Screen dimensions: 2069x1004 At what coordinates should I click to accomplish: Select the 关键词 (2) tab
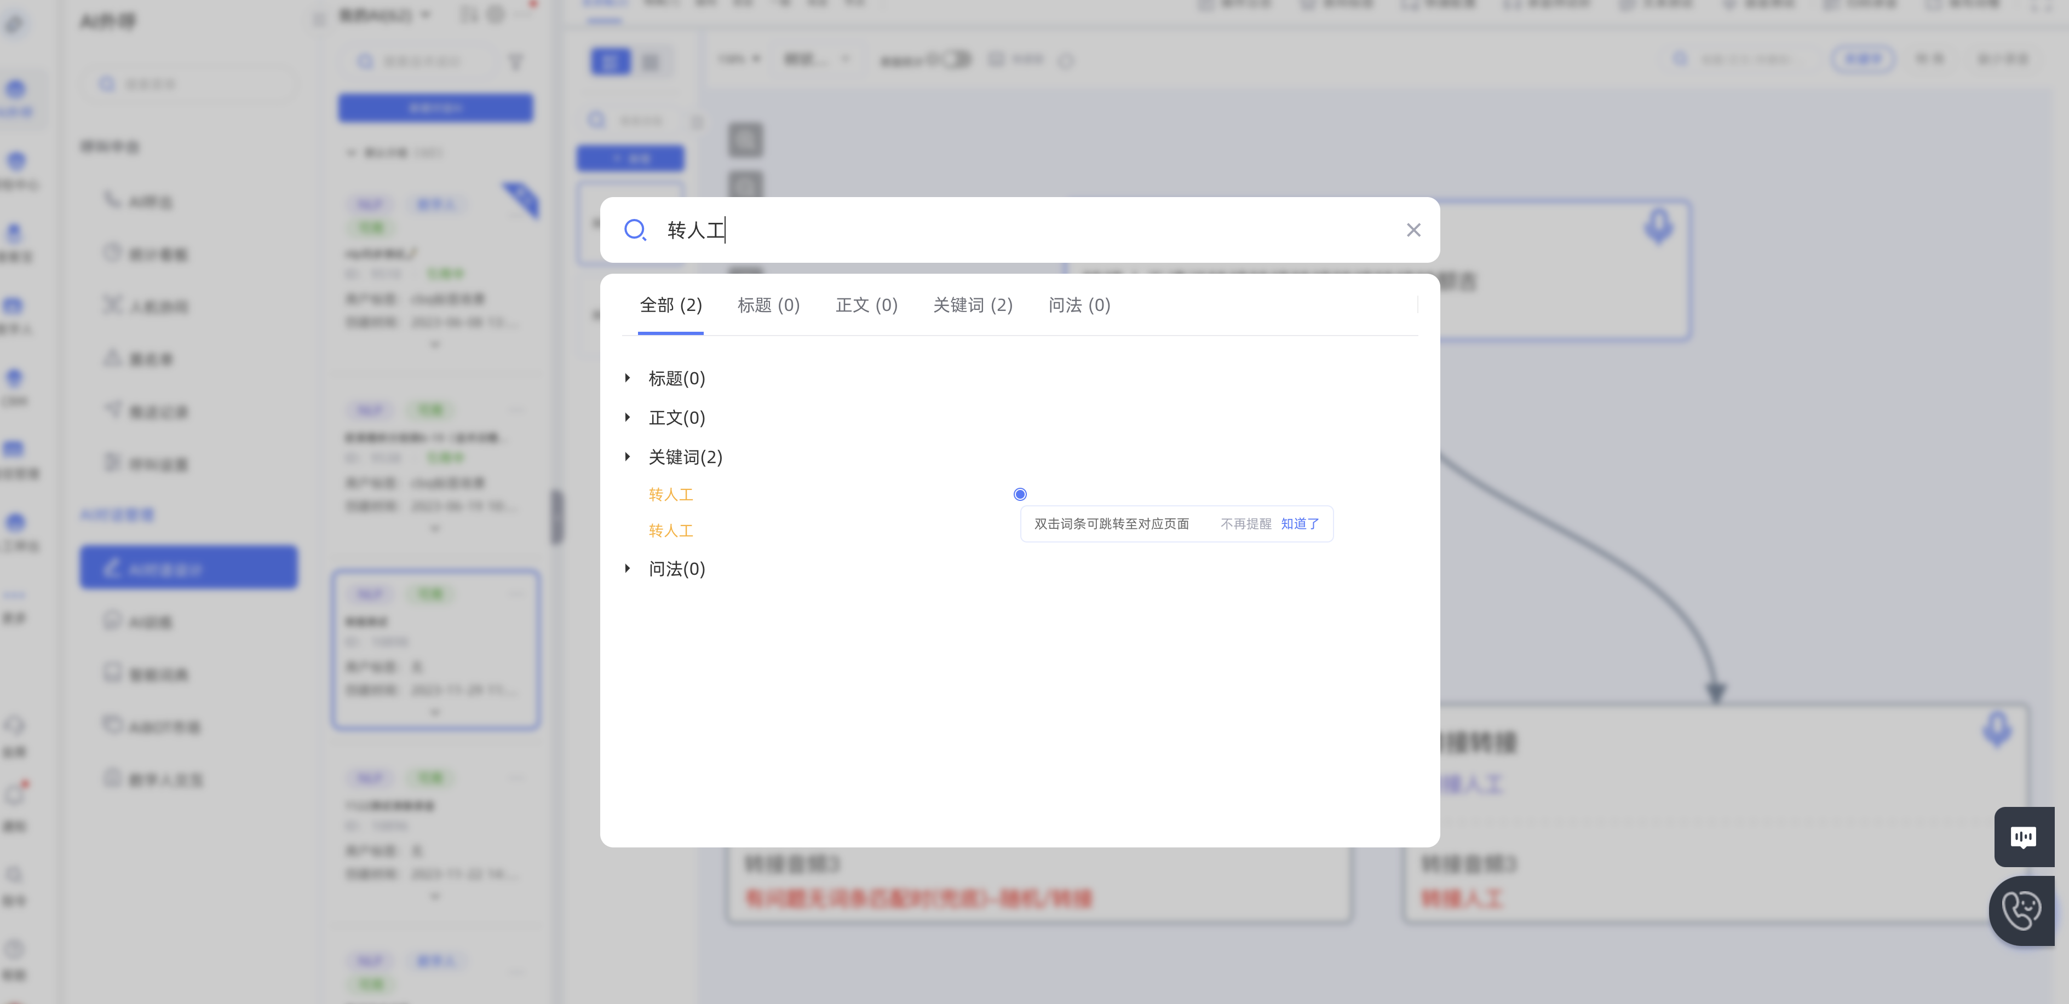click(973, 305)
